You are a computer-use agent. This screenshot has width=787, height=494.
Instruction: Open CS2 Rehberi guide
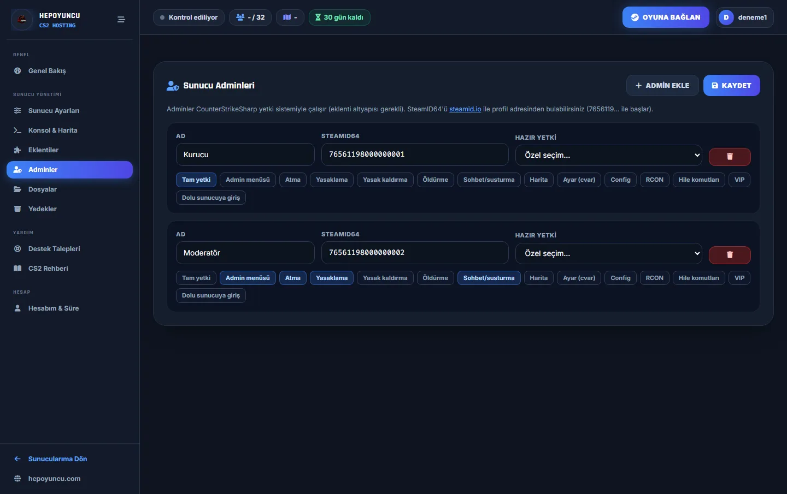click(69, 269)
